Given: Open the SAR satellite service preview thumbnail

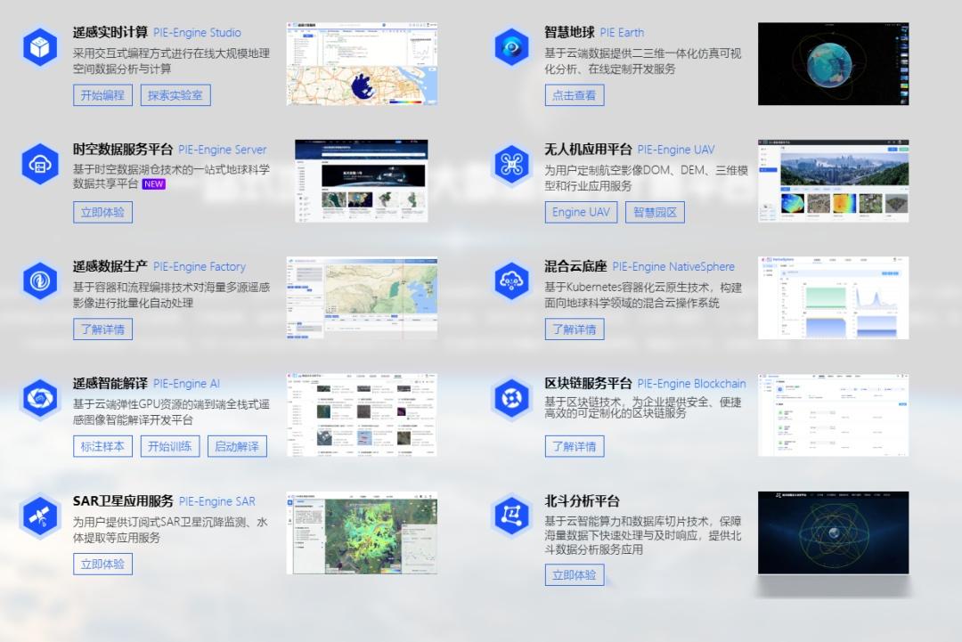Looking at the screenshot, I should pyautogui.click(x=362, y=532).
